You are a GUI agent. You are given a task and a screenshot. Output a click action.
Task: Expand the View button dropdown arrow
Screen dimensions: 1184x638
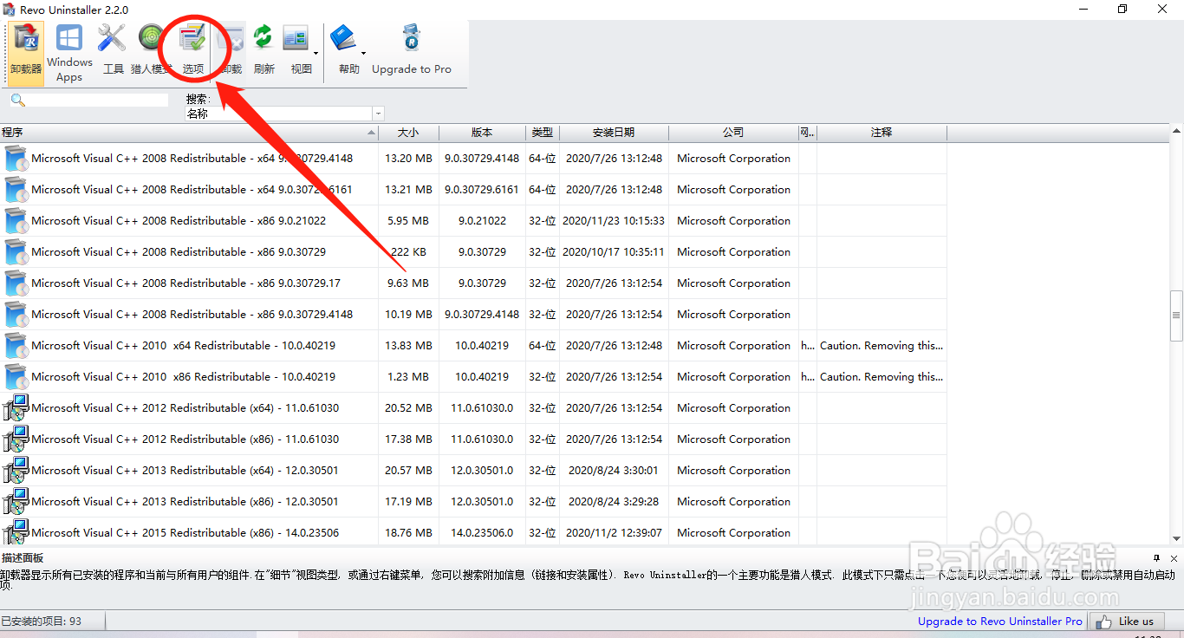316,53
